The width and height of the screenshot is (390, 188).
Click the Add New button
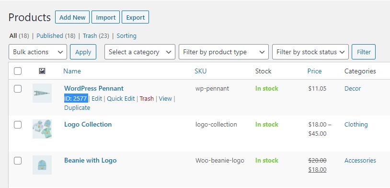click(72, 17)
